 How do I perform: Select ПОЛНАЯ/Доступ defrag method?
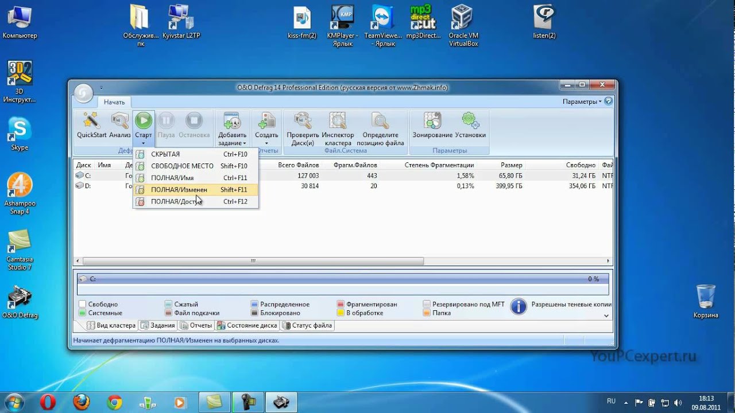point(196,201)
